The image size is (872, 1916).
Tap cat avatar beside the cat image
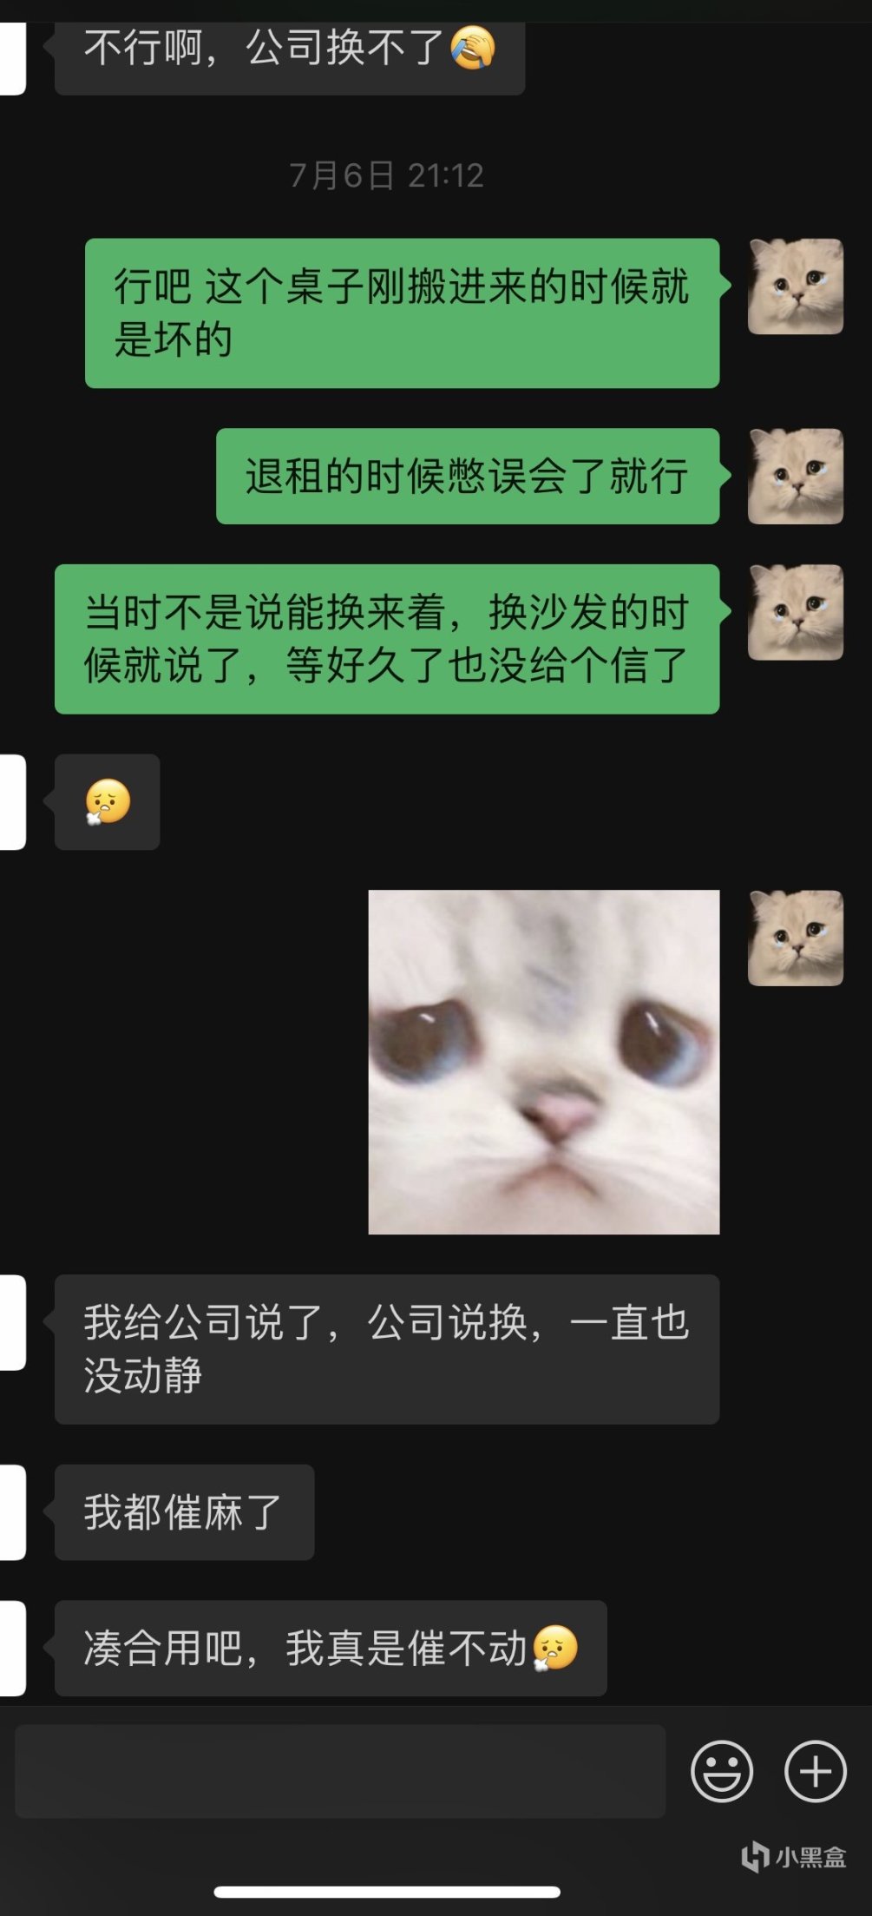pyautogui.click(x=796, y=938)
